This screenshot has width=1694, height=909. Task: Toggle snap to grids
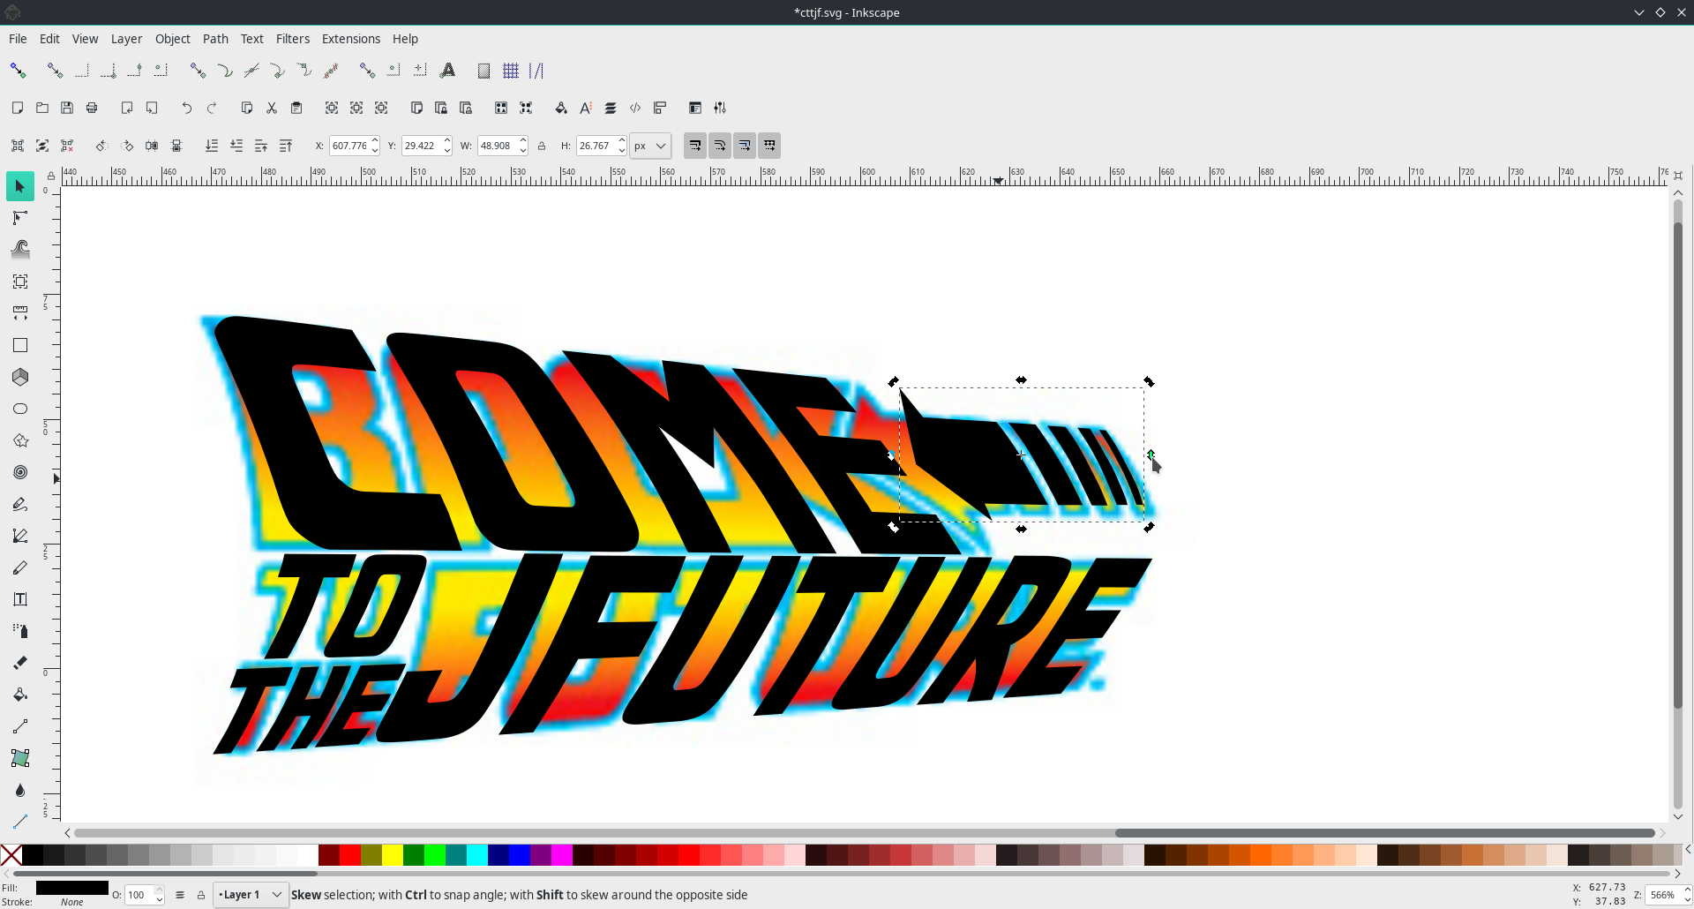tap(511, 71)
